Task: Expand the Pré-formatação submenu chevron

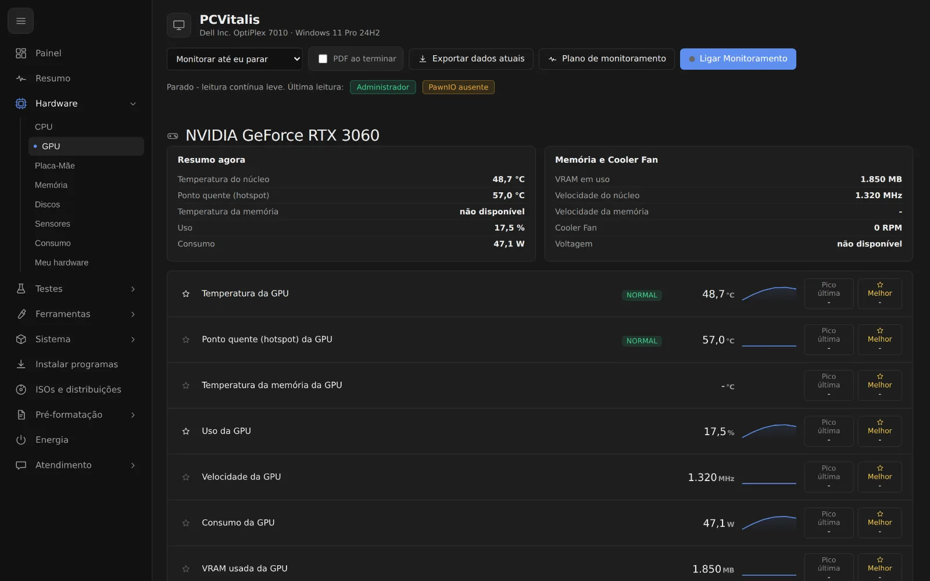Action: (133, 415)
